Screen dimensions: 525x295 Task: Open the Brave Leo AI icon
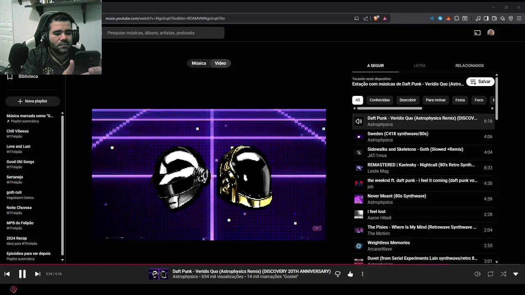502,18
